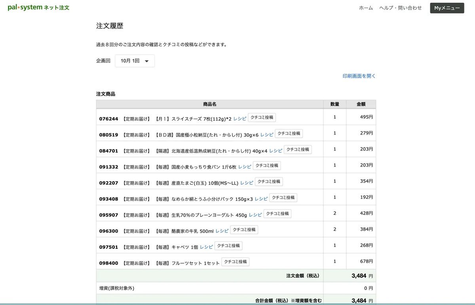475x305 pixels.
Task: Open レシピ link for 国産極小粒納豆
Action: (x=267, y=135)
